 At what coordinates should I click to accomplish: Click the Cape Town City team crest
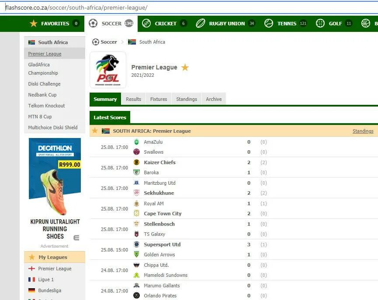point(136,213)
